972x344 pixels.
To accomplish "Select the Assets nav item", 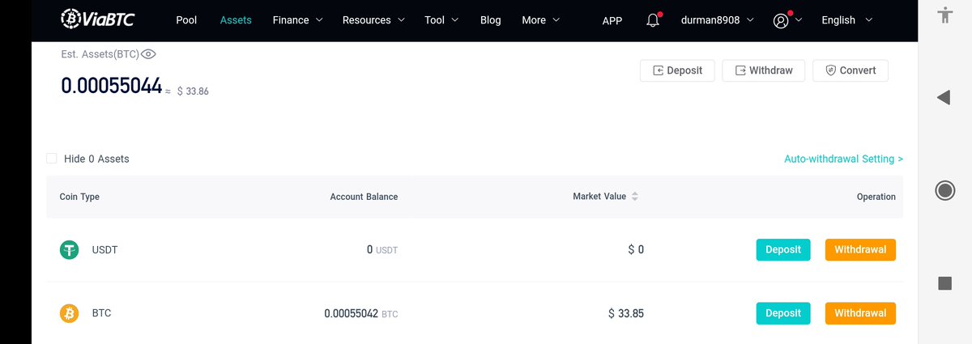I will pos(236,20).
